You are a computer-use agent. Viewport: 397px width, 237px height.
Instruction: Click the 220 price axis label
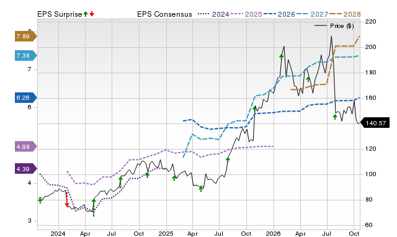370,22
